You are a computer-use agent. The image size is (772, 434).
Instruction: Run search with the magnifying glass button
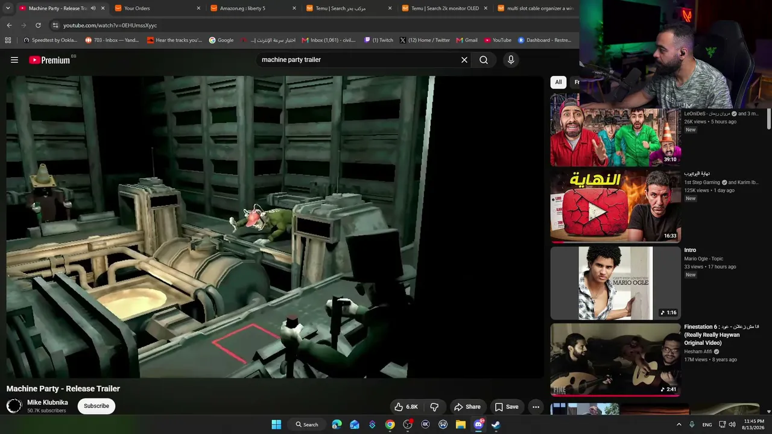[x=484, y=60]
